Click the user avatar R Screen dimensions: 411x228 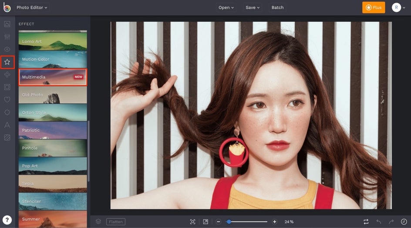[396, 7]
